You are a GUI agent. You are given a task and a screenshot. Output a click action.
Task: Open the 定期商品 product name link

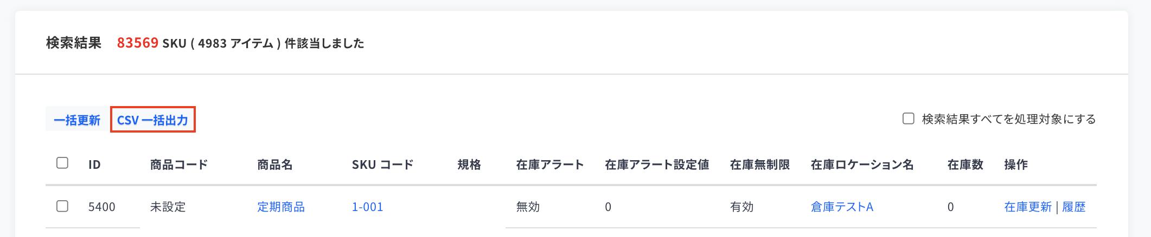pyautogui.click(x=281, y=207)
